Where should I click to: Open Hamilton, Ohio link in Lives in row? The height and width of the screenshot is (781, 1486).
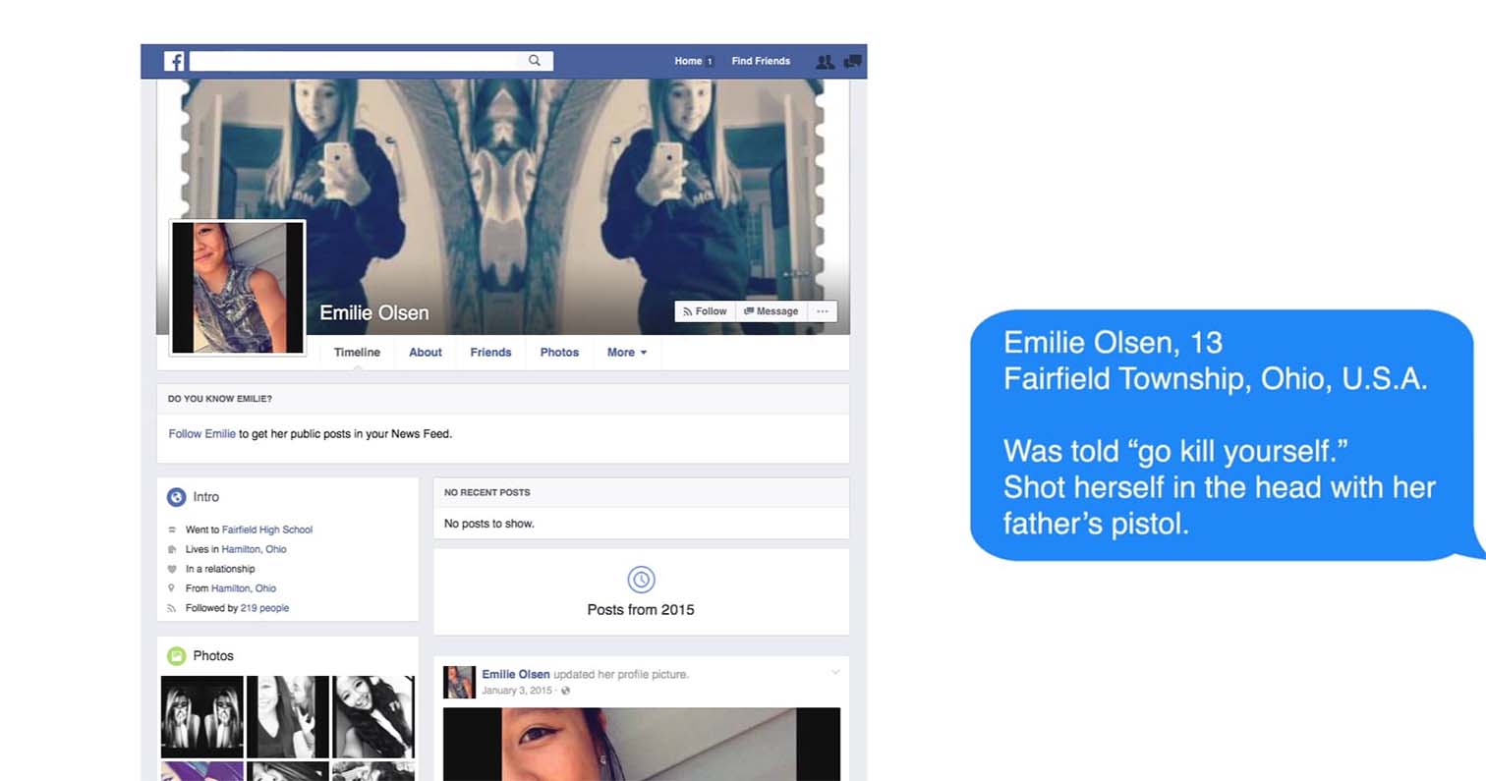click(x=254, y=549)
